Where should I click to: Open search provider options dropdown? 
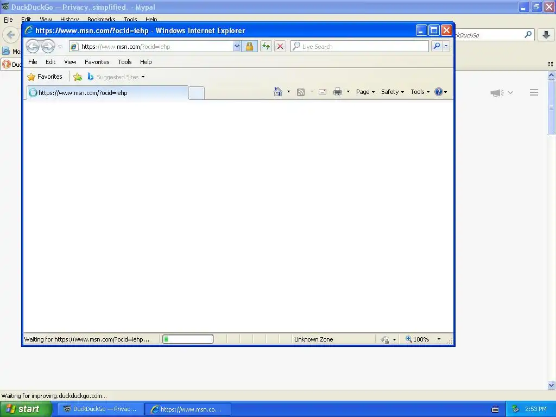tap(446, 47)
